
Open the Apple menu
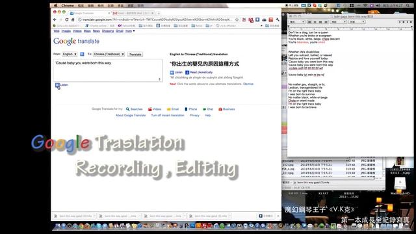click(56, 5)
